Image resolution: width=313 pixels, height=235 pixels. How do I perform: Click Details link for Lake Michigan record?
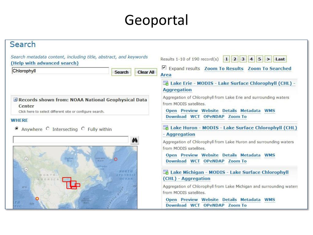pos(230,200)
